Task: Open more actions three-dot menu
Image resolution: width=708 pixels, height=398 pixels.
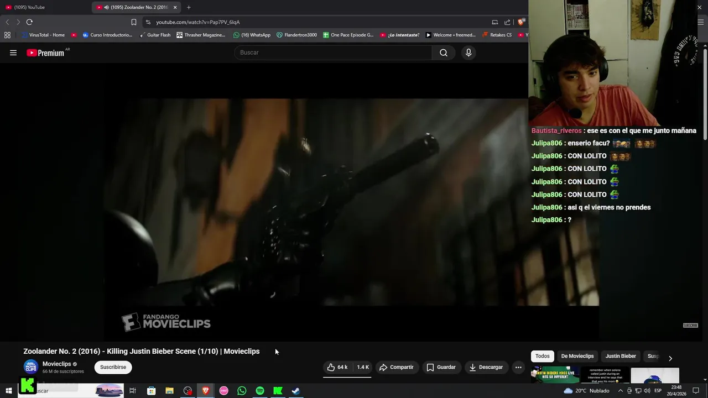Action: 518,367
